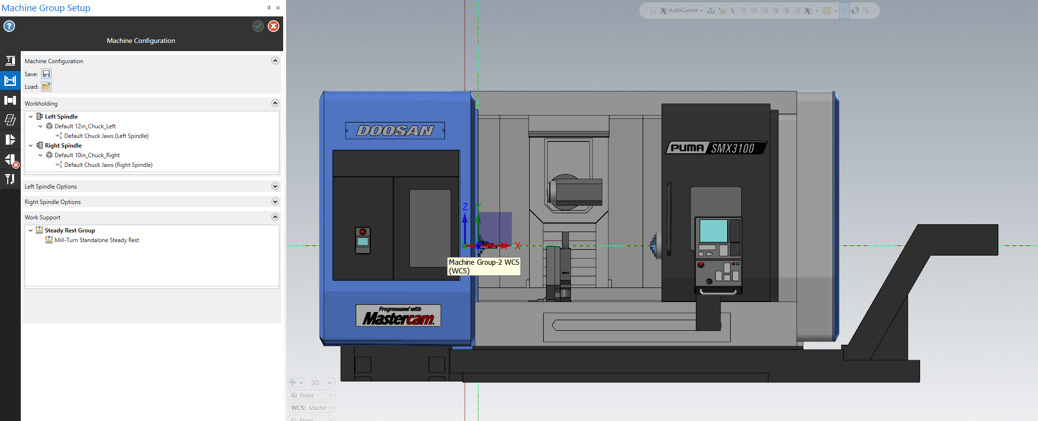The height and width of the screenshot is (421, 1038).
Task: Select the sidebar icon with red error badge
Action: click(10, 160)
